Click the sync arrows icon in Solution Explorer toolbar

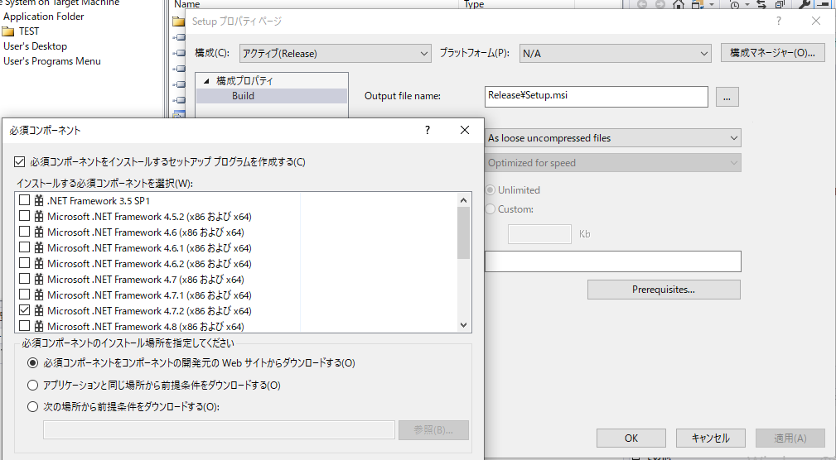(761, 4)
